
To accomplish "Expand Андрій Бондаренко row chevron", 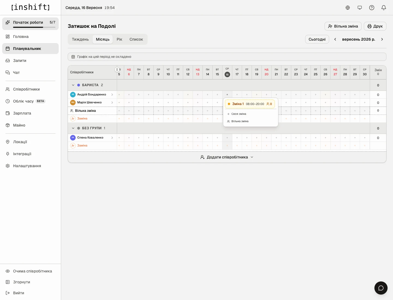I will [x=112, y=95].
